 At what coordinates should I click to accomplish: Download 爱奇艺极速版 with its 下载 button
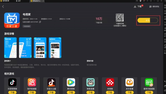tap(149, 92)
